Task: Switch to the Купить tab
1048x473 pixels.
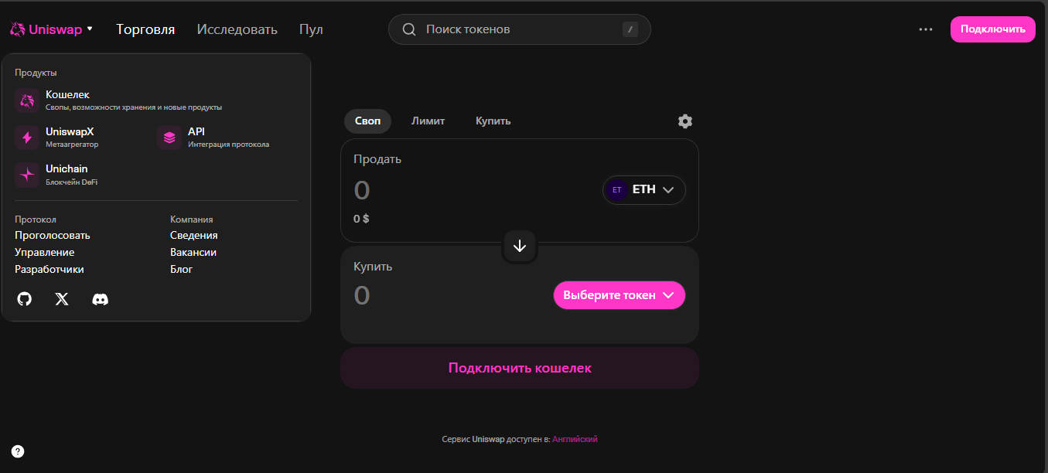Action: coord(493,121)
